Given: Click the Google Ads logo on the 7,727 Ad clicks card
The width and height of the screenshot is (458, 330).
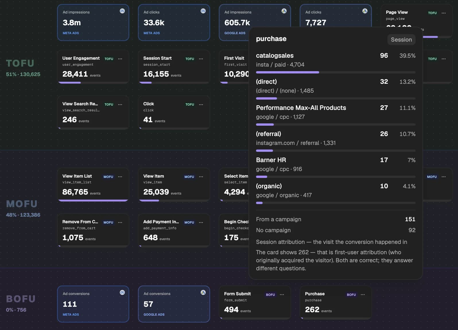Looking at the screenshot, I should tap(365, 11).
